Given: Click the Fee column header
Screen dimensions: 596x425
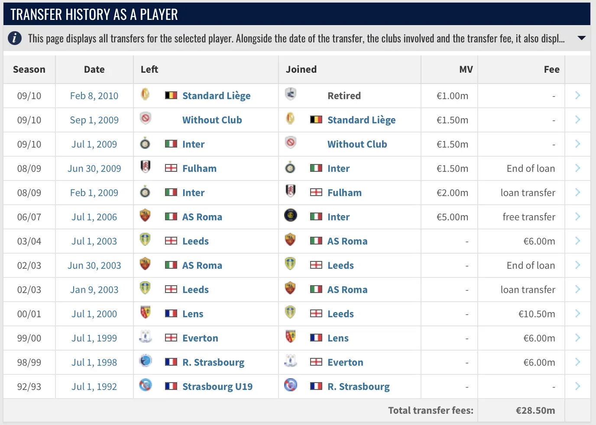Looking at the screenshot, I should coord(551,69).
